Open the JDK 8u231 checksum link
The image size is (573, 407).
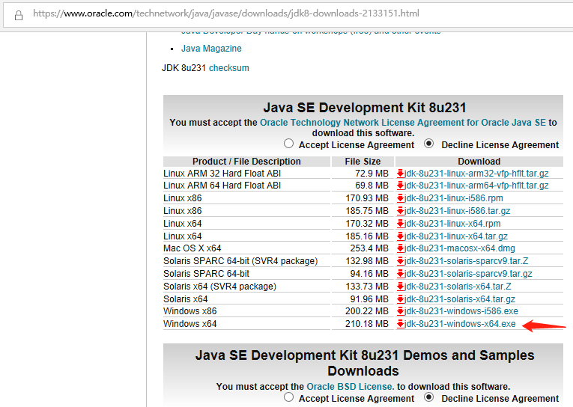pos(228,68)
